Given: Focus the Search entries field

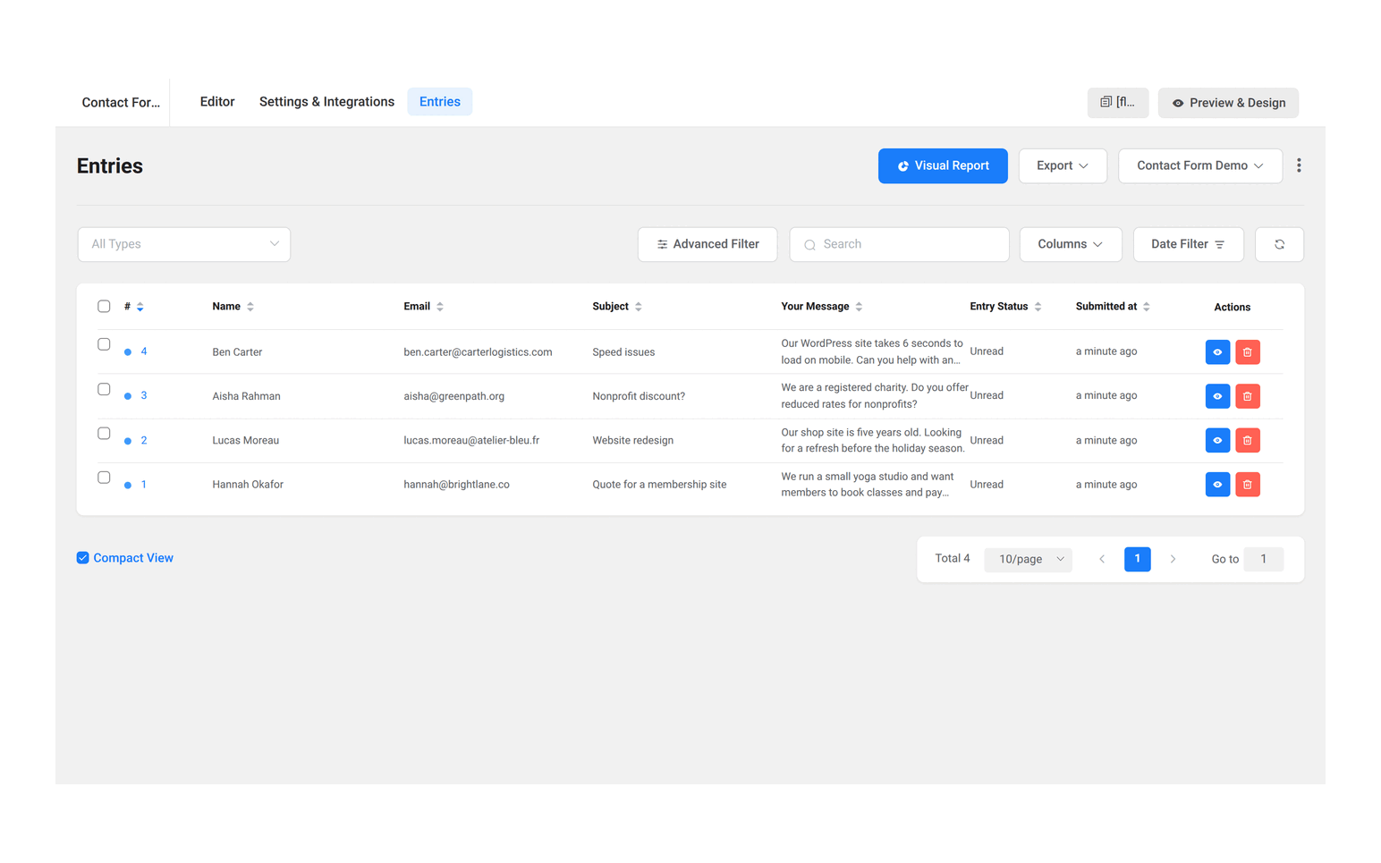Looking at the screenshot, I should tap(899, 244).
